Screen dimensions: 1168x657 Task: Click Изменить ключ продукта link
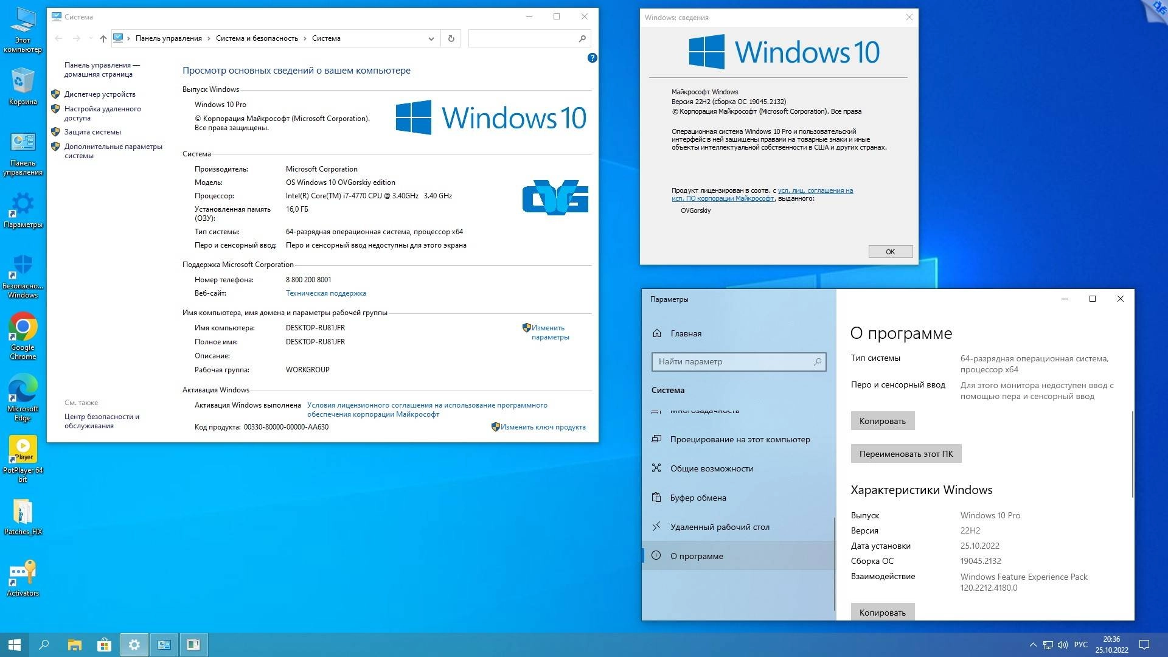[x=543, y=427]
